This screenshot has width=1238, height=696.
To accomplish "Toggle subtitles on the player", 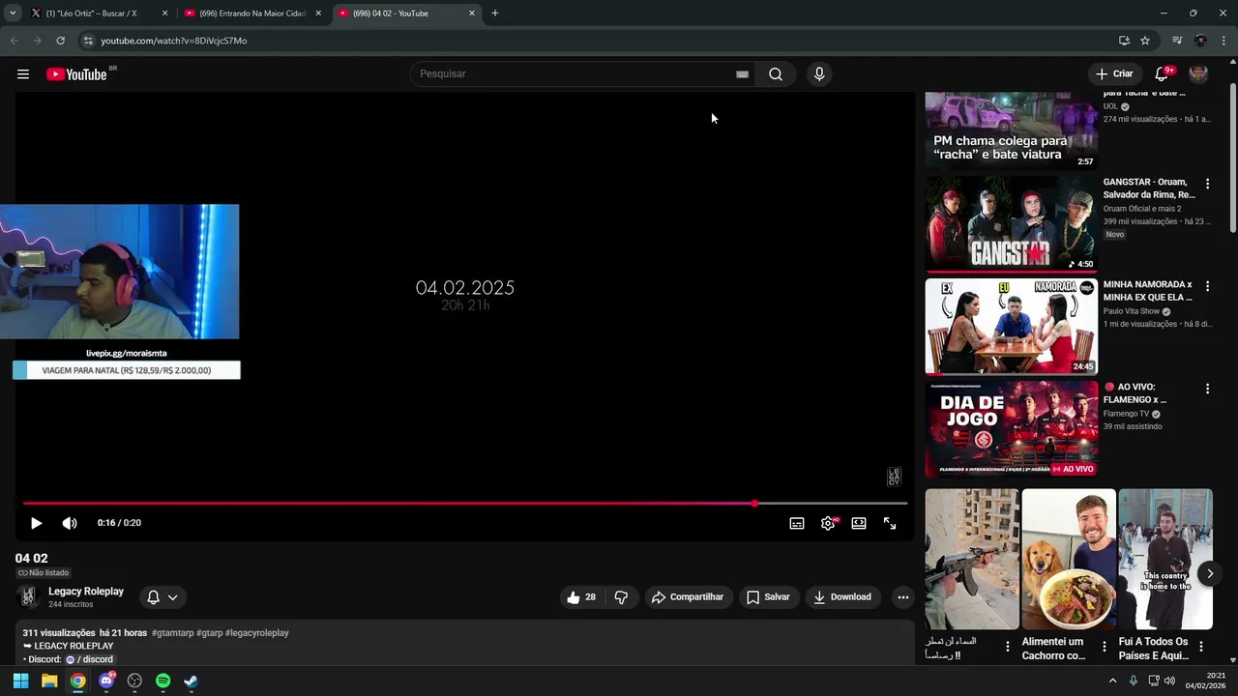I will [x=797, y=523].
